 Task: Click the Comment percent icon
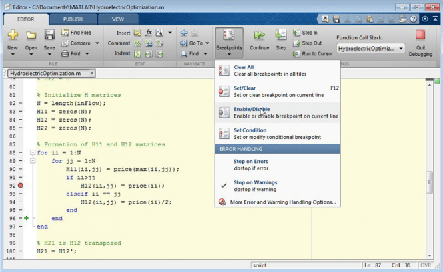point(137,43)
